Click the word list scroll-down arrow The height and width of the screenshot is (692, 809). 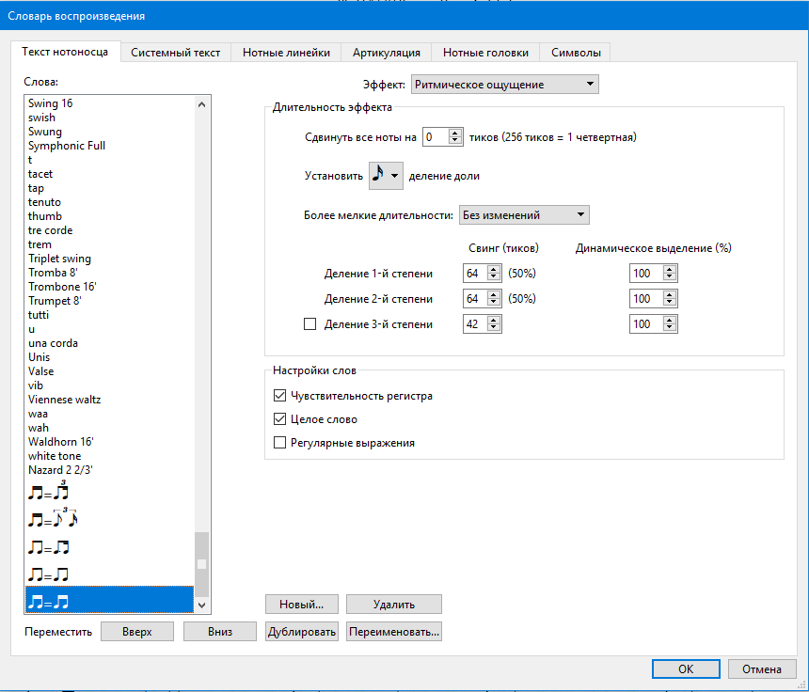(x=201, y=605)
